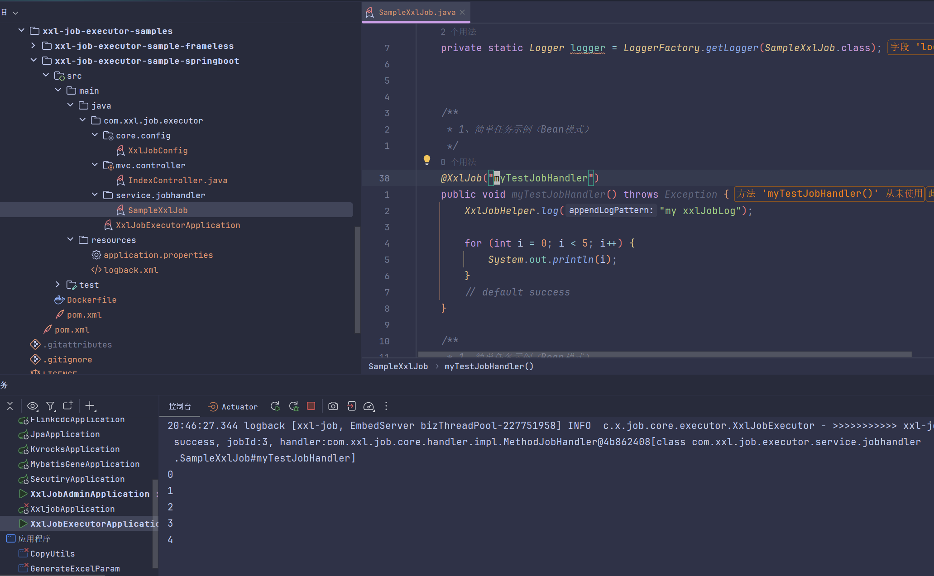Click SampleXxlJob breadcrumb
The image size is (934, 576).
pyautogui.click(x=398, y=366)
